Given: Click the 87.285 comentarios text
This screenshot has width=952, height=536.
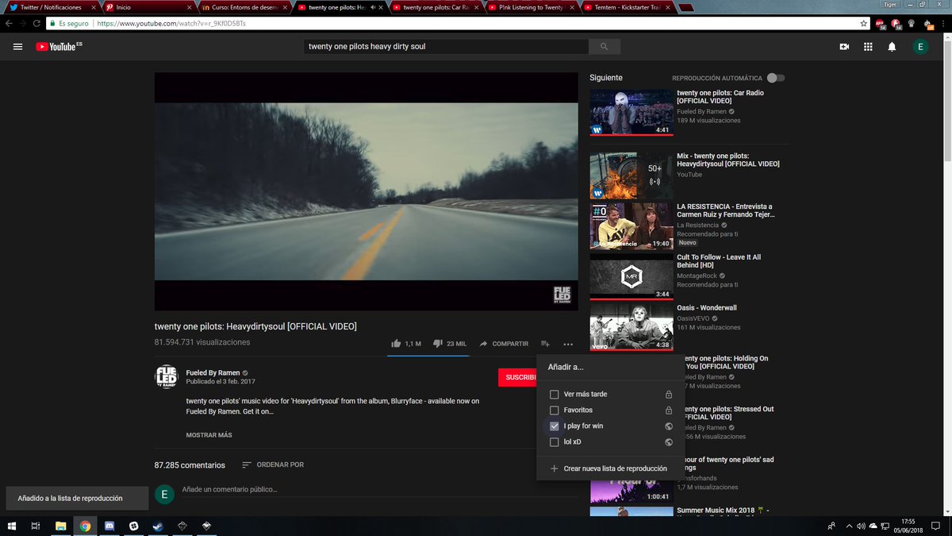Looking at the screenshot, I should (190, 465).
